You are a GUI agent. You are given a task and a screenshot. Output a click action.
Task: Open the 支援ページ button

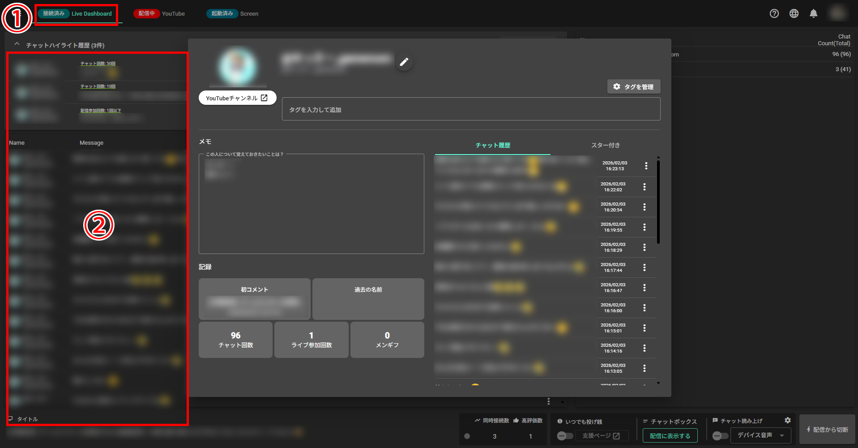click(601, 436)
